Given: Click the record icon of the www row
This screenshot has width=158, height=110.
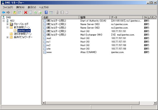Looking at the screenshot, I should tap(45, 52).
